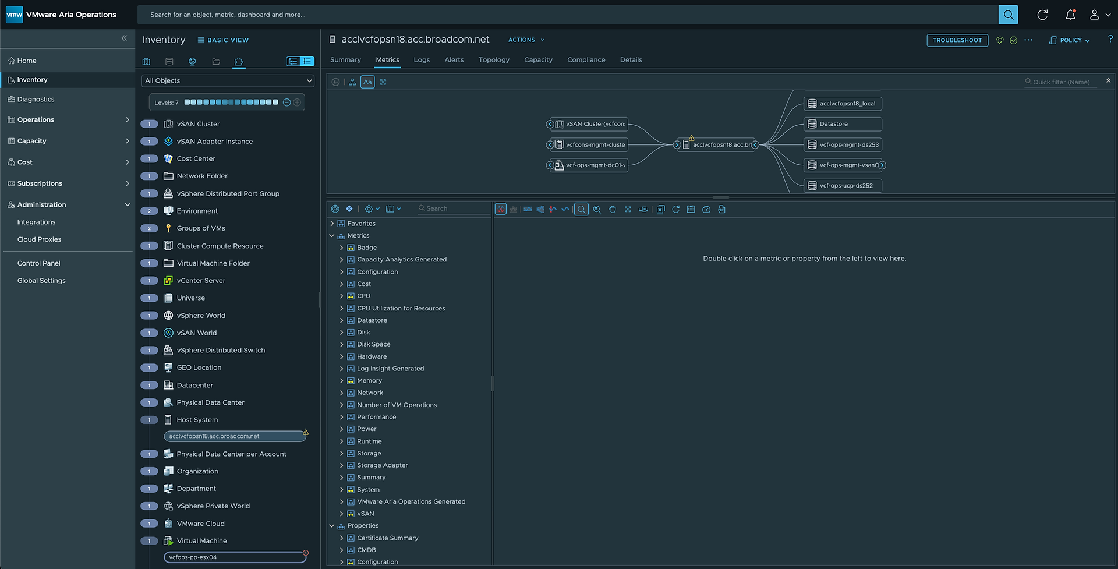
Task: Open the user account dropdown
Action: pos(1100,15)
